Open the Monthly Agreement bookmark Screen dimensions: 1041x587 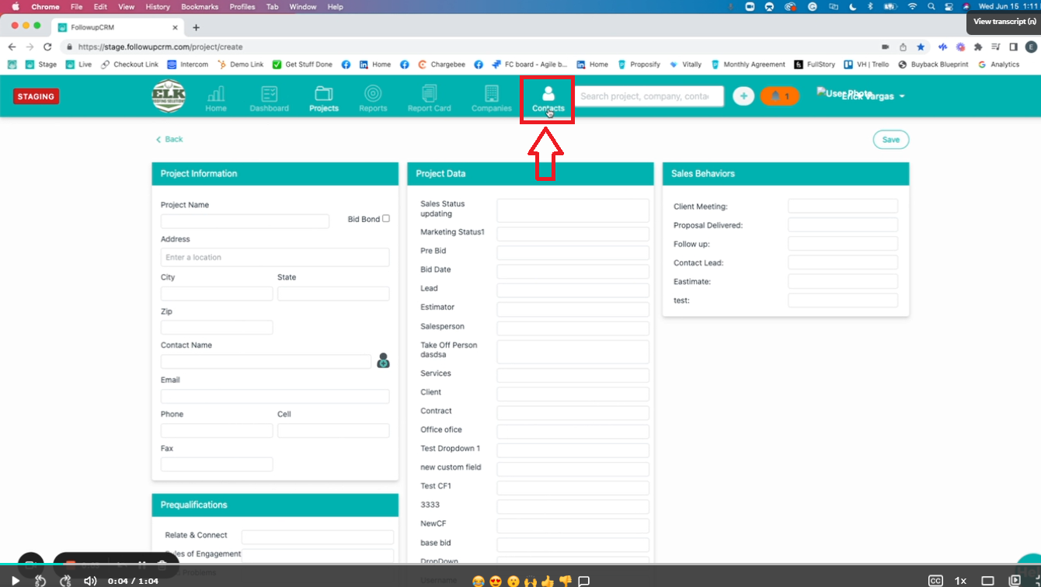tap(747, 64)
